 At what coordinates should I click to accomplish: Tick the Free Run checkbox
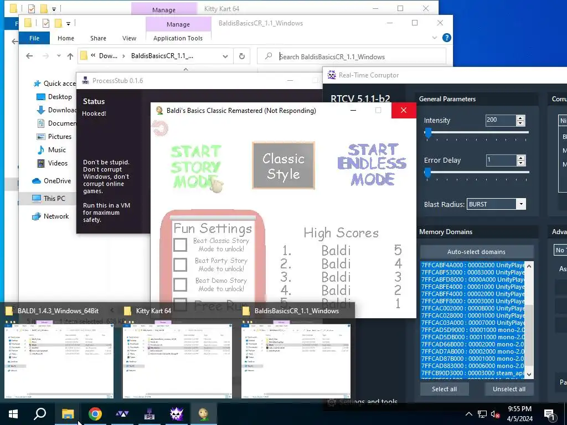tap(180, 304)
